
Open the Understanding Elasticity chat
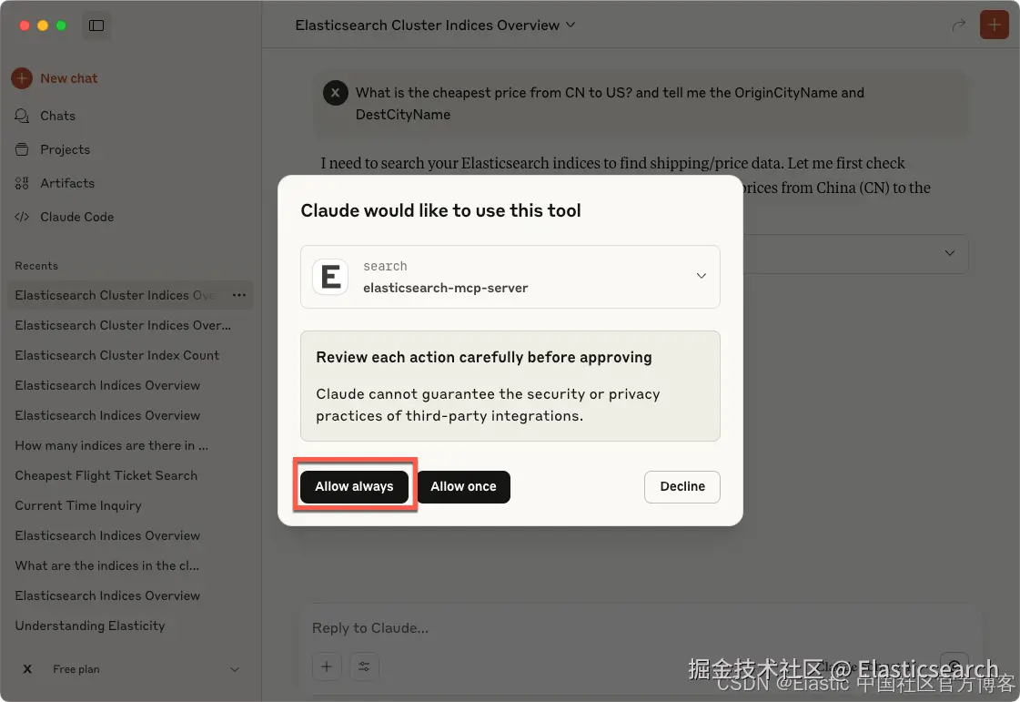tap(90, 626)
